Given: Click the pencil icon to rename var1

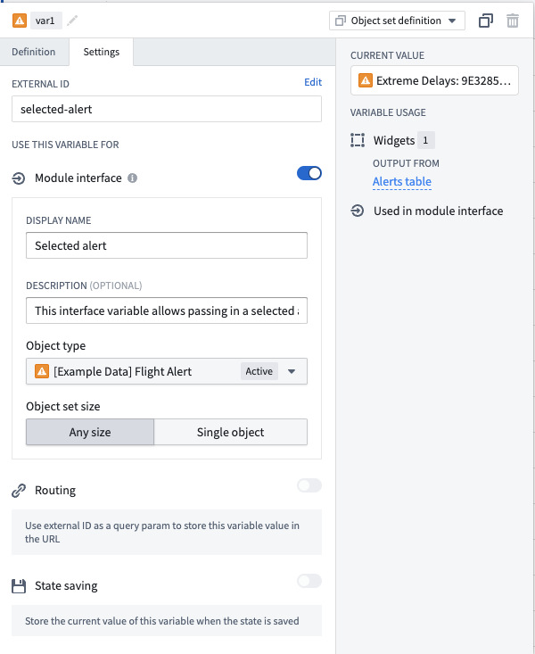Looking at the screenshot, I should coord(72,21).
